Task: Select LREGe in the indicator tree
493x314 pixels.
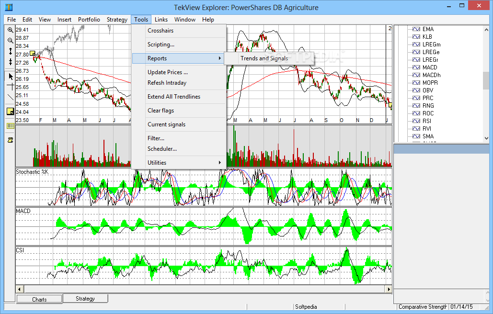Action: tap(431, 52)
